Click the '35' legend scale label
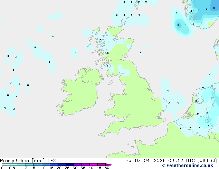219x169 pixels. click(83, 168)
